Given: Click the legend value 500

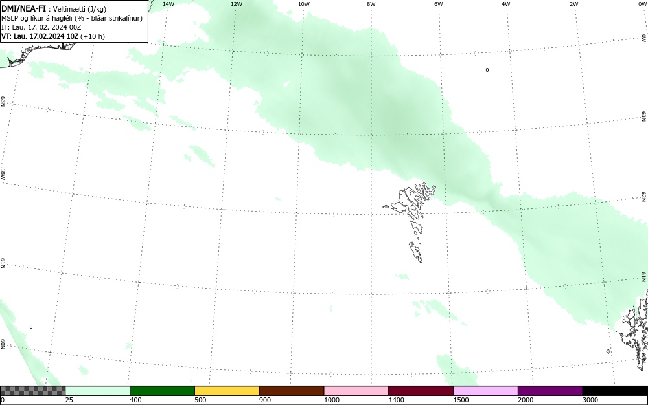Looking at the screenshot, I should point(200,400).
